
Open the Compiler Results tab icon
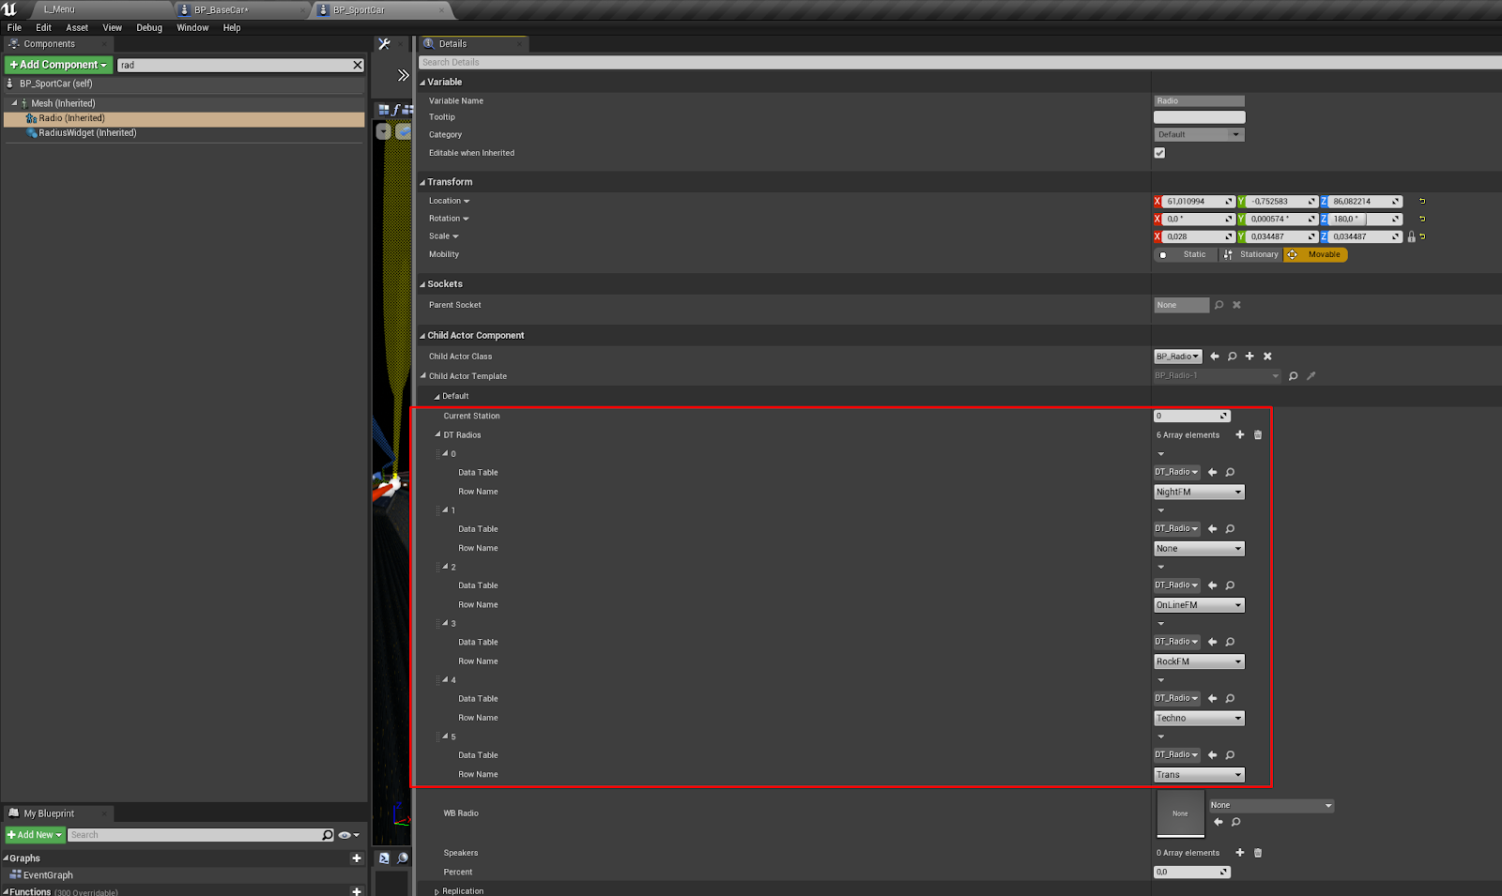[x=384, y=858]
